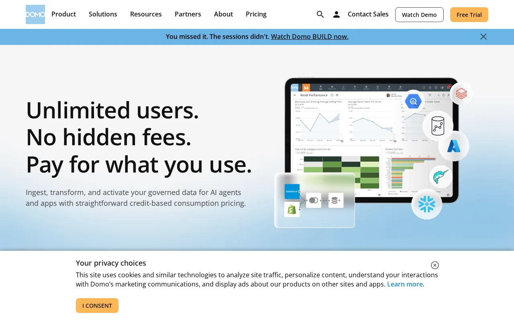Click the Snowflake logo bubble

pyautogui.click(x=427, y=204)
